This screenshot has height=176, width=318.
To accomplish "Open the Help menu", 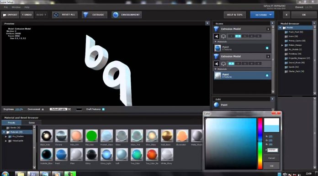I will click(x=27, y=7).
